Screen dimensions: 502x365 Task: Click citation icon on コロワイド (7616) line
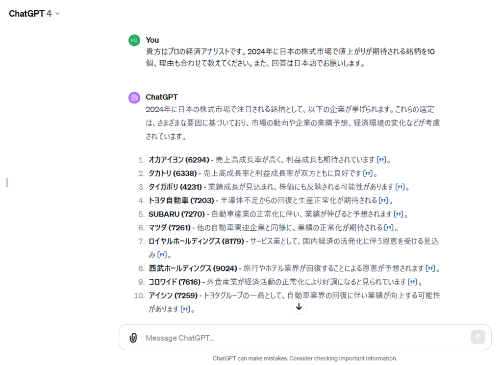(413, 282)
